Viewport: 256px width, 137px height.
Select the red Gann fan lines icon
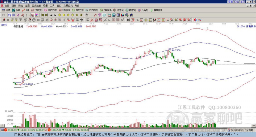pyautogui.click(x=92, y=20)
